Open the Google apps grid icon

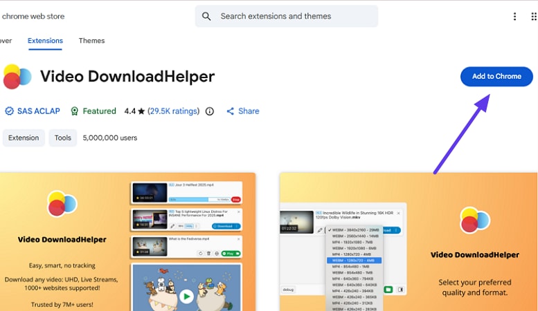pyautogui.click(x=534, y=17)
